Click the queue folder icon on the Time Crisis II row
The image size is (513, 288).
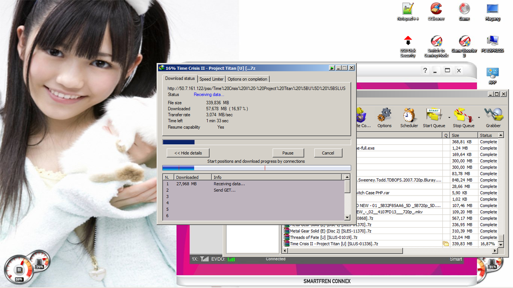[445, 244]
